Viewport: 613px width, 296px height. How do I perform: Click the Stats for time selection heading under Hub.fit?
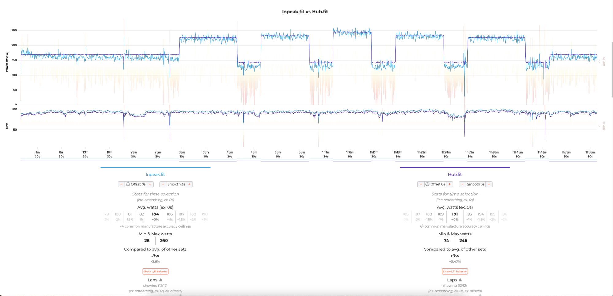click(455, 194)
